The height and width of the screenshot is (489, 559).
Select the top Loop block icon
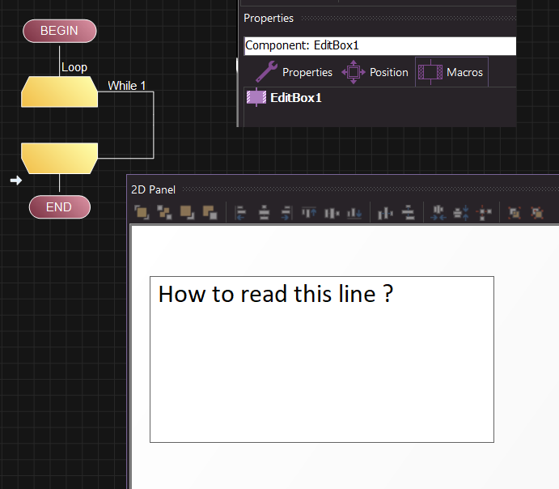tap(60, 91)
